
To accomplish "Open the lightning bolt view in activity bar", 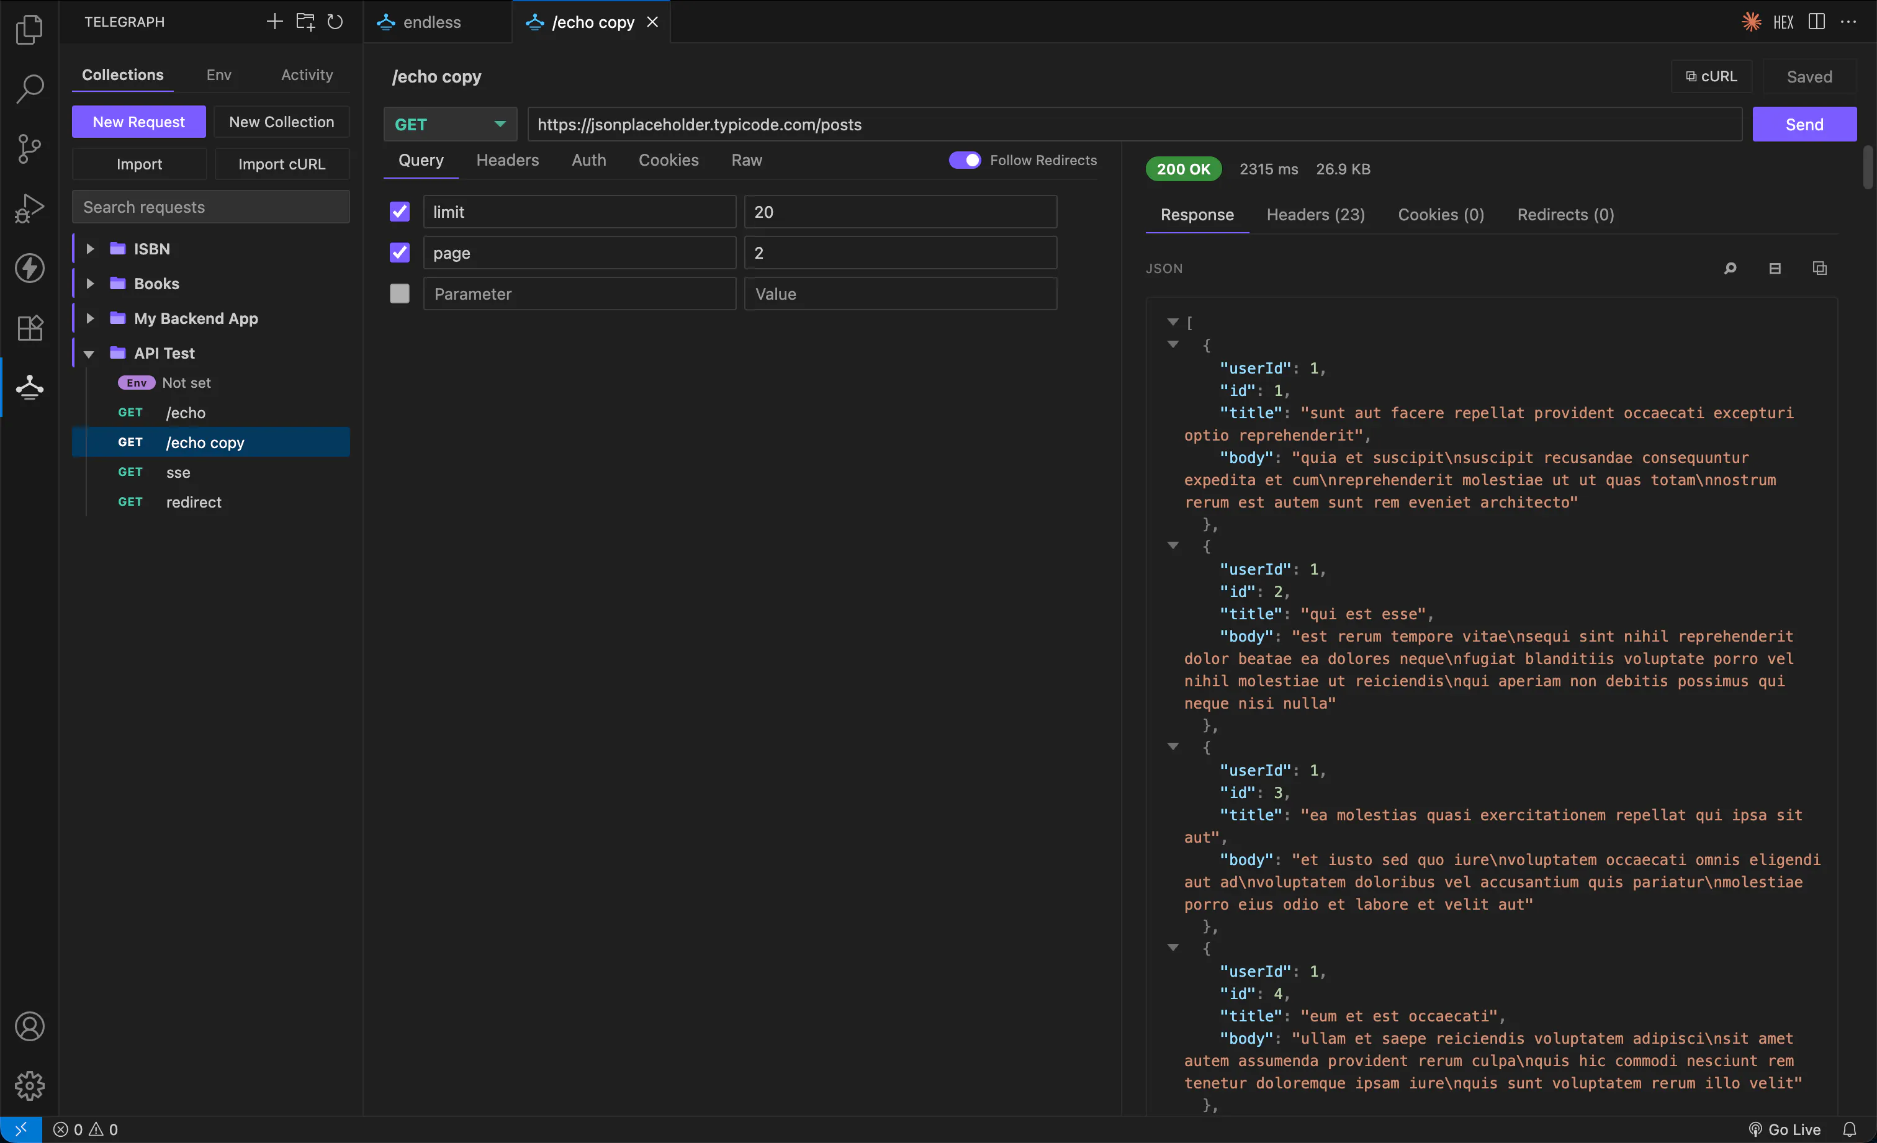I will click(x=29, y=267).
